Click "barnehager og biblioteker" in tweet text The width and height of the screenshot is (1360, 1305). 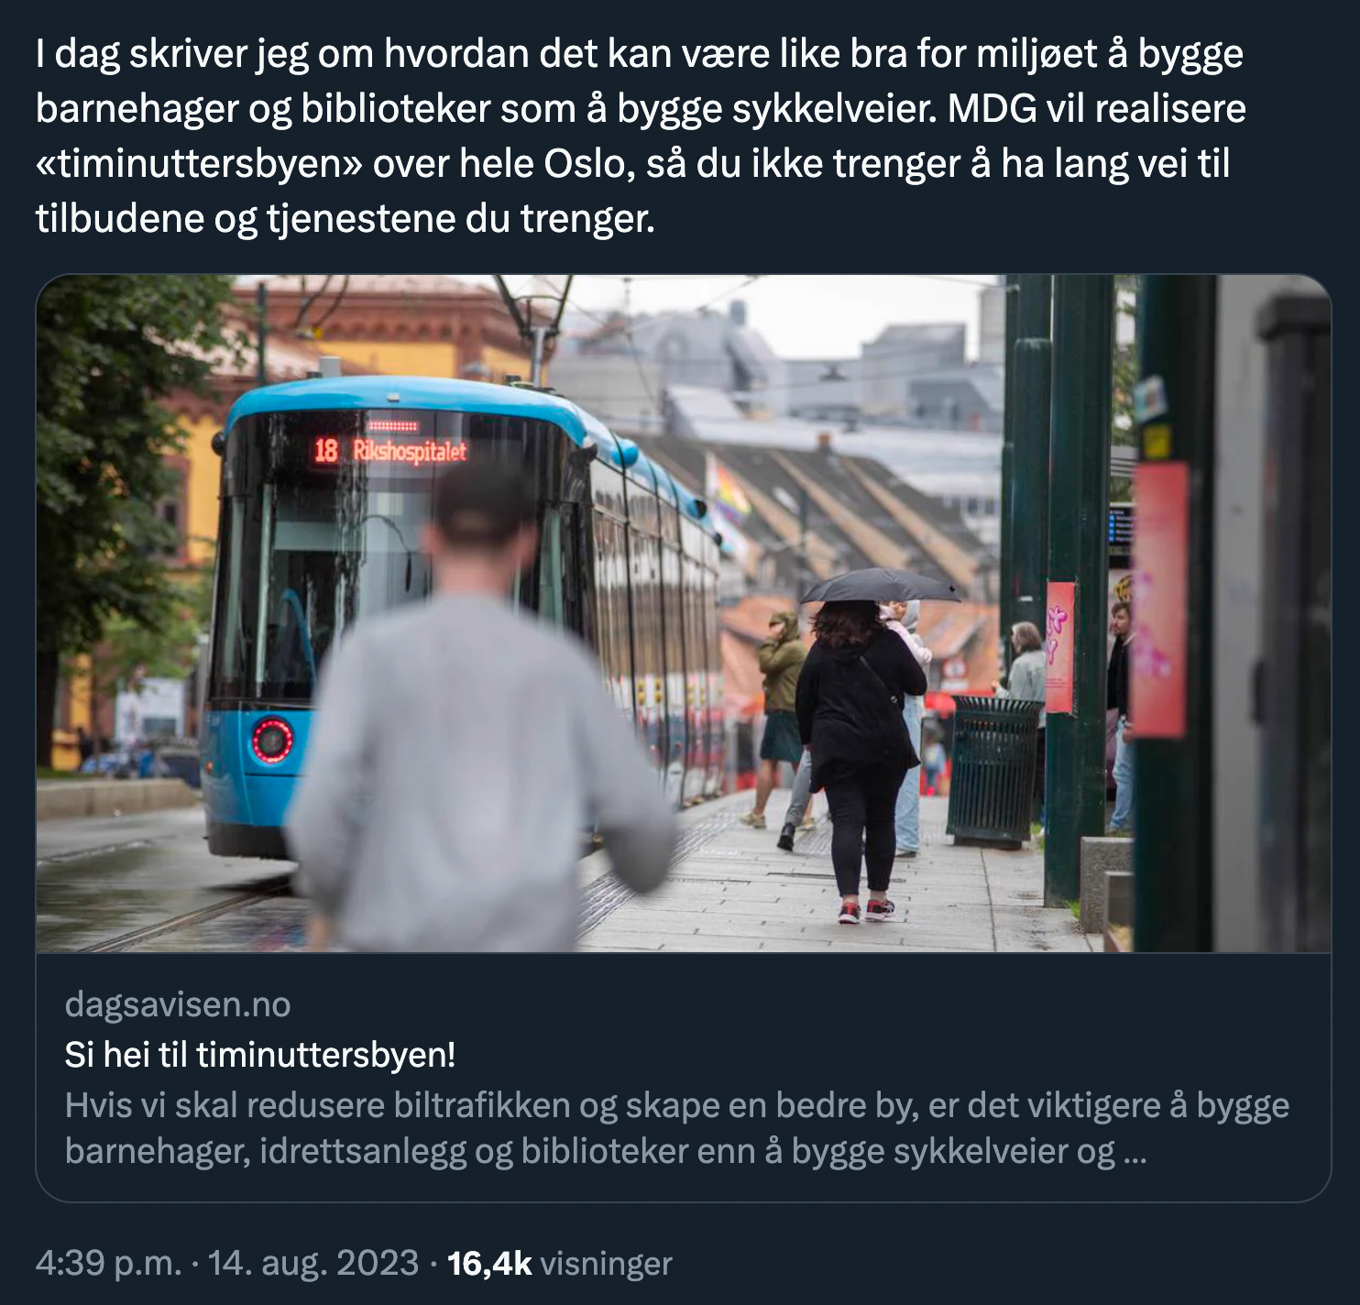tap(263, 109)
